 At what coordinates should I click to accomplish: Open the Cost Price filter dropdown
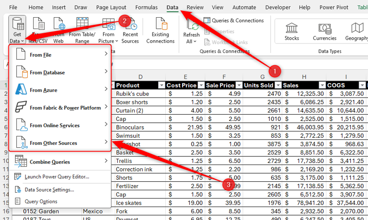(201, 85)
